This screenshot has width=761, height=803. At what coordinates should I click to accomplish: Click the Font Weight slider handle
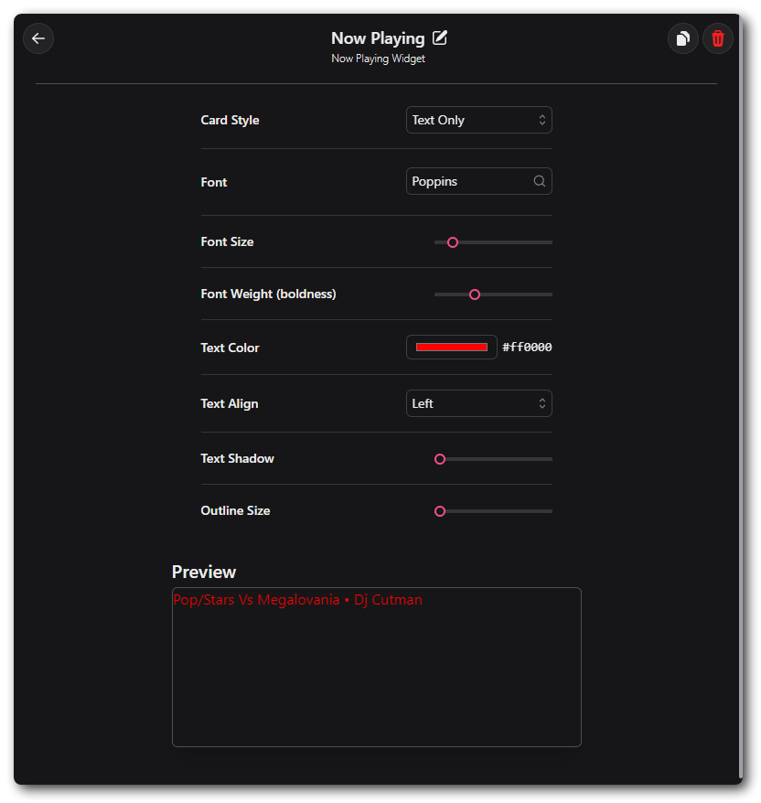tap(475, 294)
